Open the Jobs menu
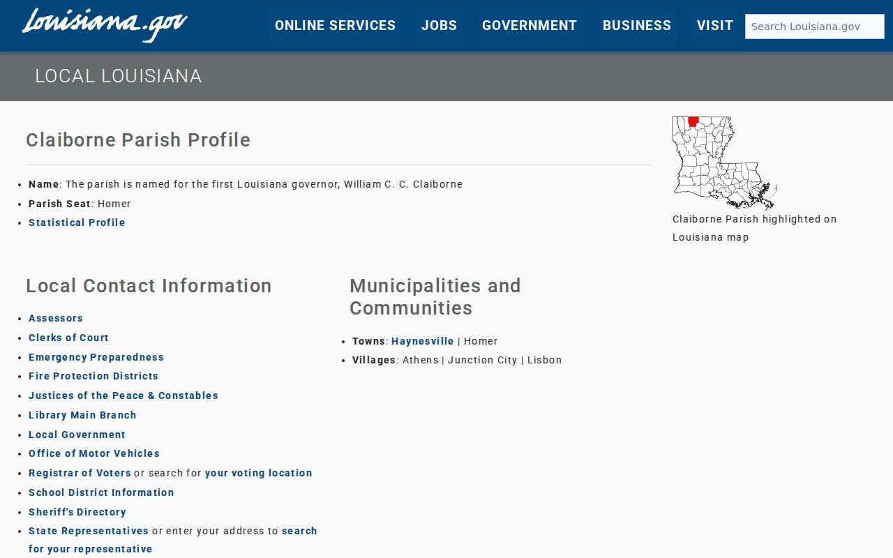Screen dimensions: 893x558 point(439,26)
